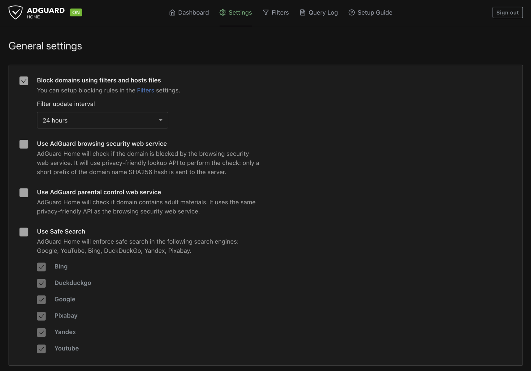Click the green ON status badge
Image resolution: width=531 pixels, height=371 pixels.
point(76,12)
